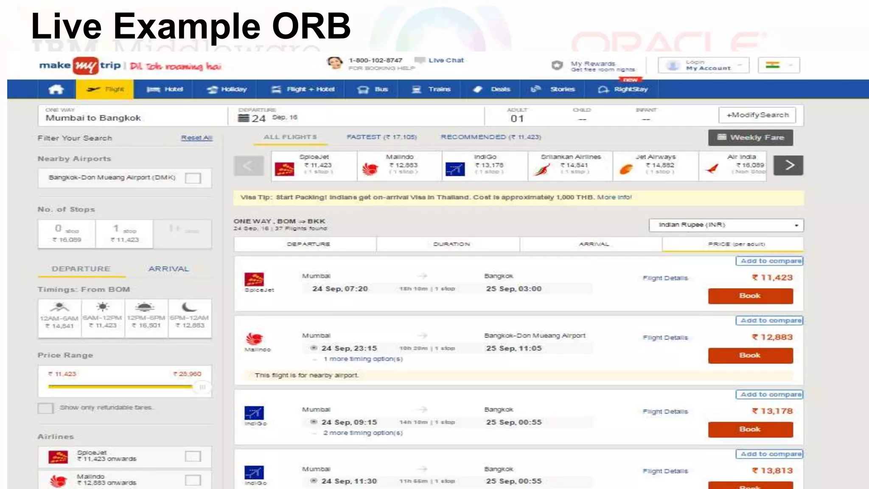Click the customer support agent avatar

pos(335,63)
